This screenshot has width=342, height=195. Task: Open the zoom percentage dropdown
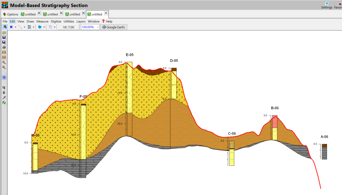(98, 27)
